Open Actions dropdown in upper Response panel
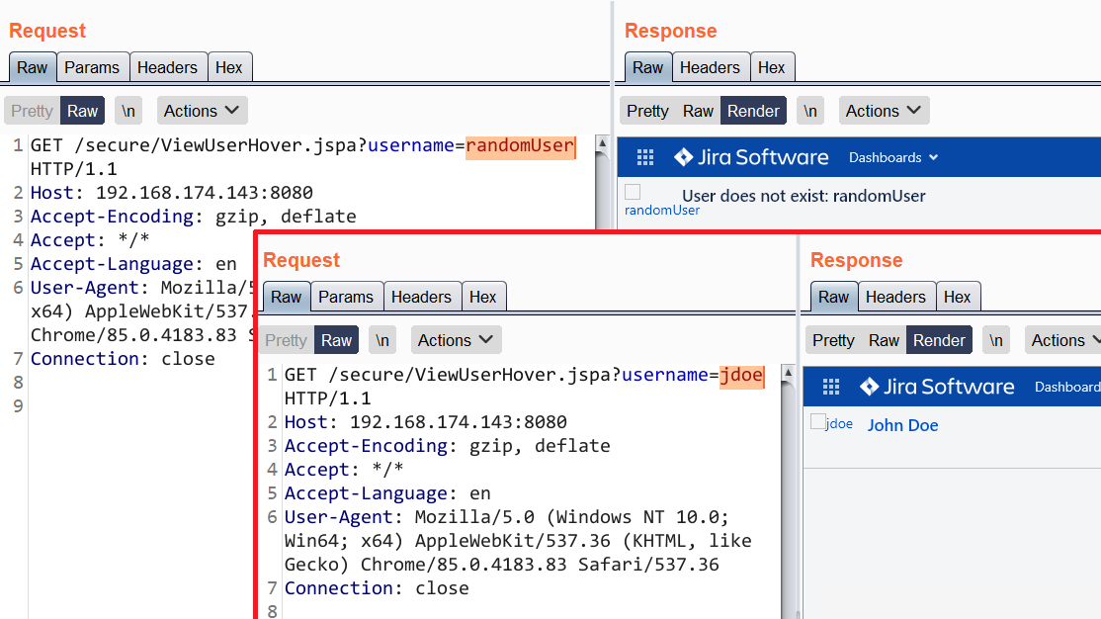1101x619 pixels. 884,111
